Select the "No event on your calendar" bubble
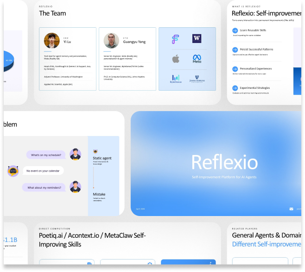 43,171
